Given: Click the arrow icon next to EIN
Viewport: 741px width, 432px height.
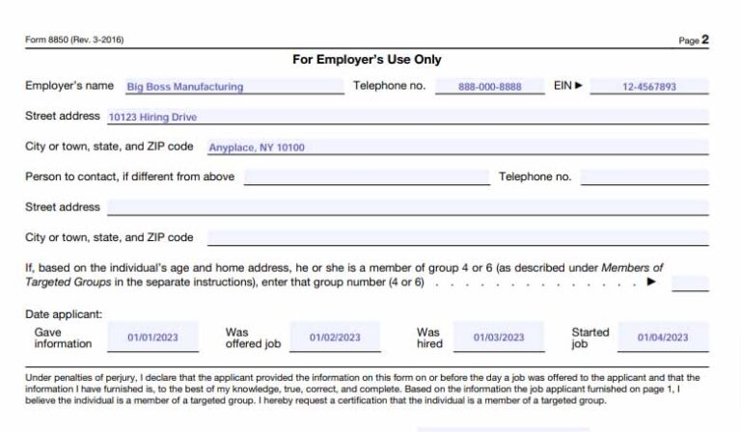Looking at the screenshot, I should (579, 86).
